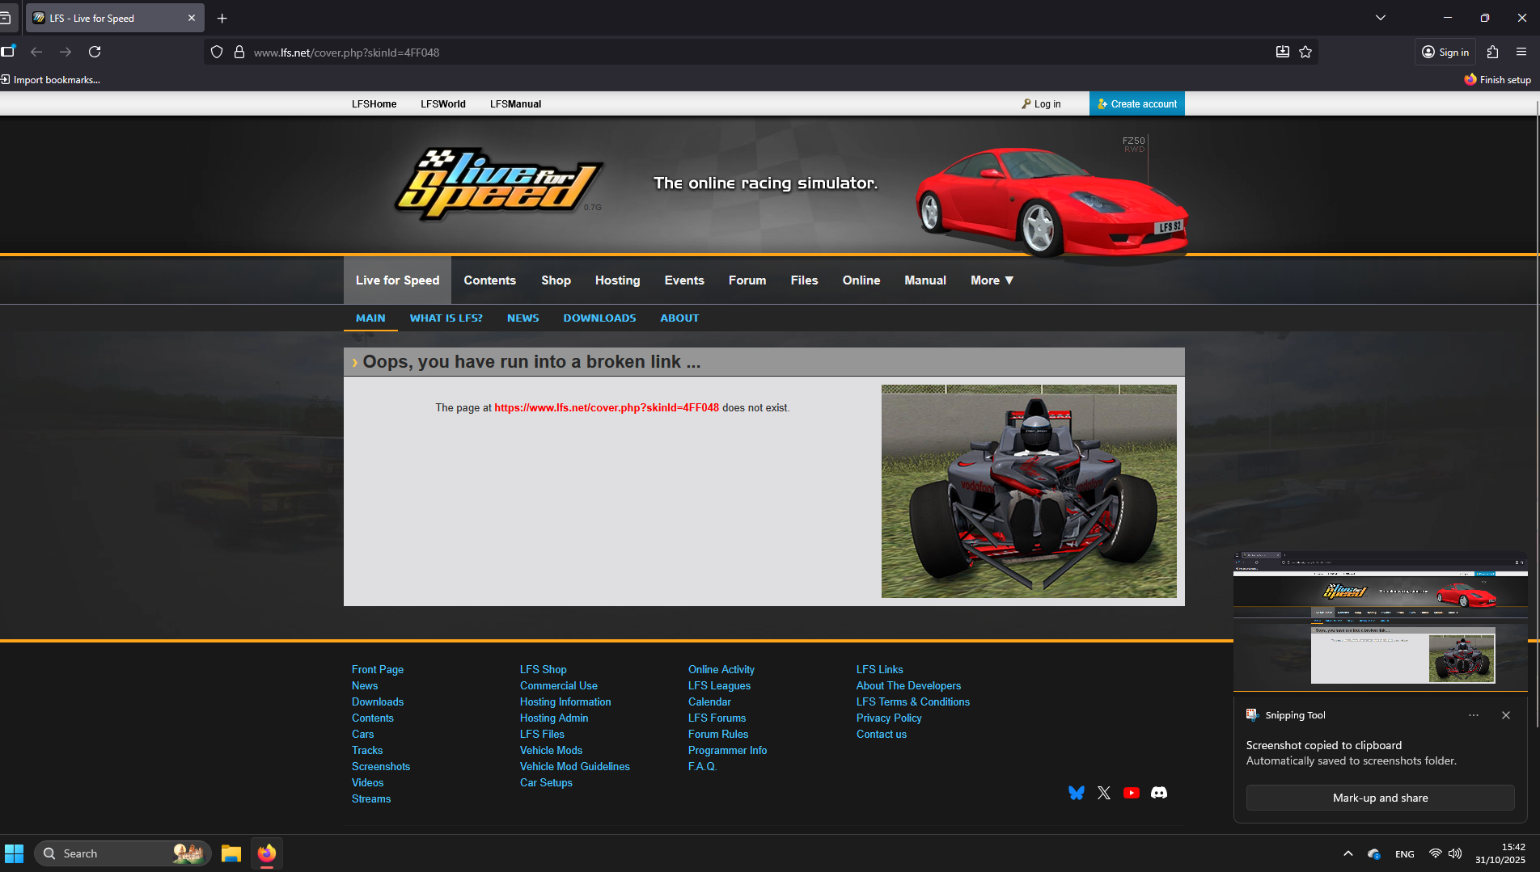This screenshot has width=1540, height=872.
Task: Bookmark this page with the star icon
Action: (1305, 53)
